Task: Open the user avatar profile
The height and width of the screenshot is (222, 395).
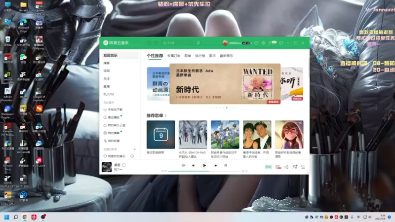Action: click(x=225, y=43)
